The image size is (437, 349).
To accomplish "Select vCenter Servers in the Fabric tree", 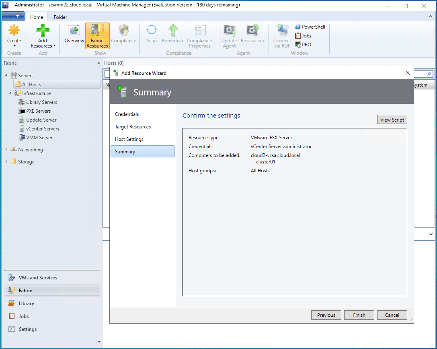I will [42, 129].
